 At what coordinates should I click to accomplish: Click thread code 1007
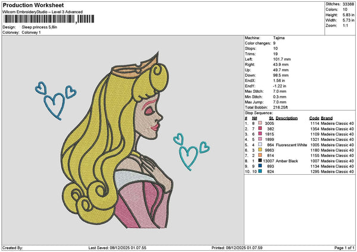[x=315, y=161]
